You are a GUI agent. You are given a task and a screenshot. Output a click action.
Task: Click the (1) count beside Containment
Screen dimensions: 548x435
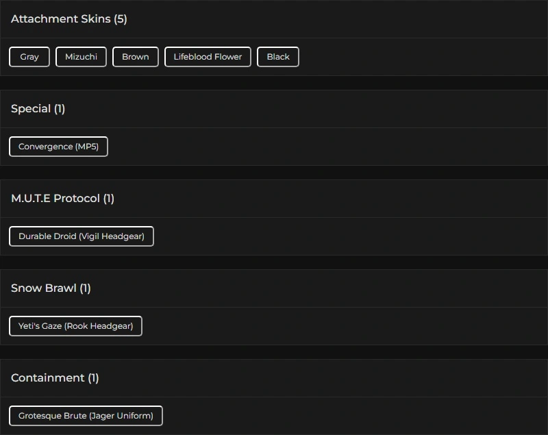(x=93, y=378)
